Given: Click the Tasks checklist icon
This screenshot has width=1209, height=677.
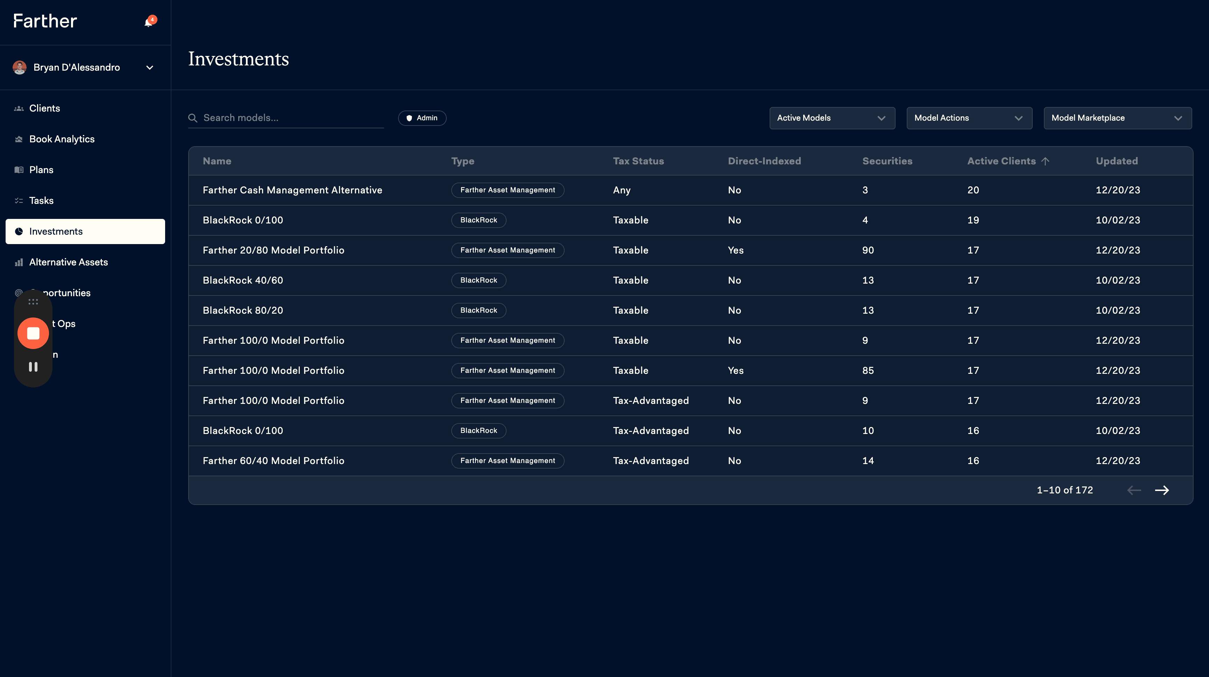Looking at the screenshot, I should click(19, 201).
